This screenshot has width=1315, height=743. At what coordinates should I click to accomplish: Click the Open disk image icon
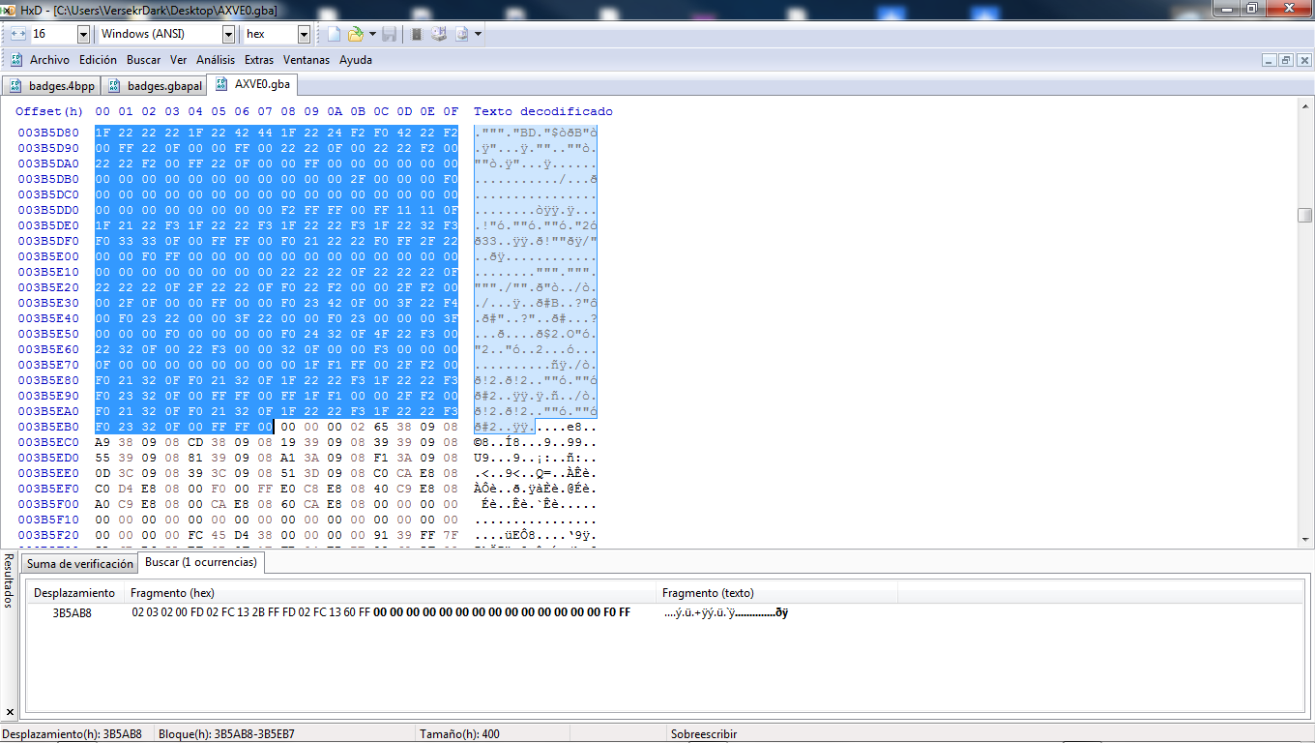click(x=461, y=34)
